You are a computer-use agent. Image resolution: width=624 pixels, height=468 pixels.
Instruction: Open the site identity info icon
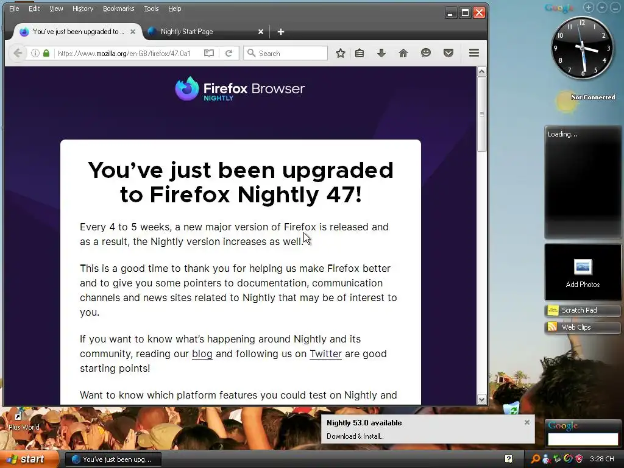(35, 53)
